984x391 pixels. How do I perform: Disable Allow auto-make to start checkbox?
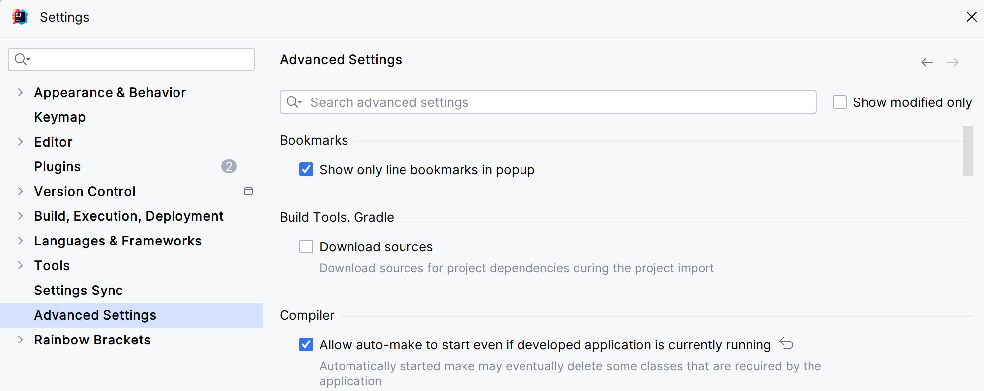[306, 344]
